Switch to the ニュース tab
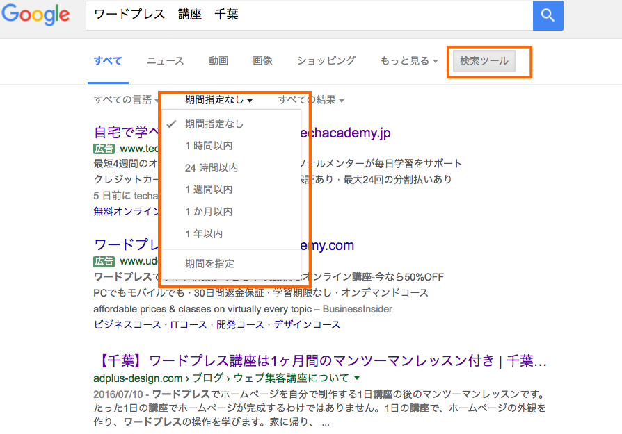The image size is (622, 434). 166,61
